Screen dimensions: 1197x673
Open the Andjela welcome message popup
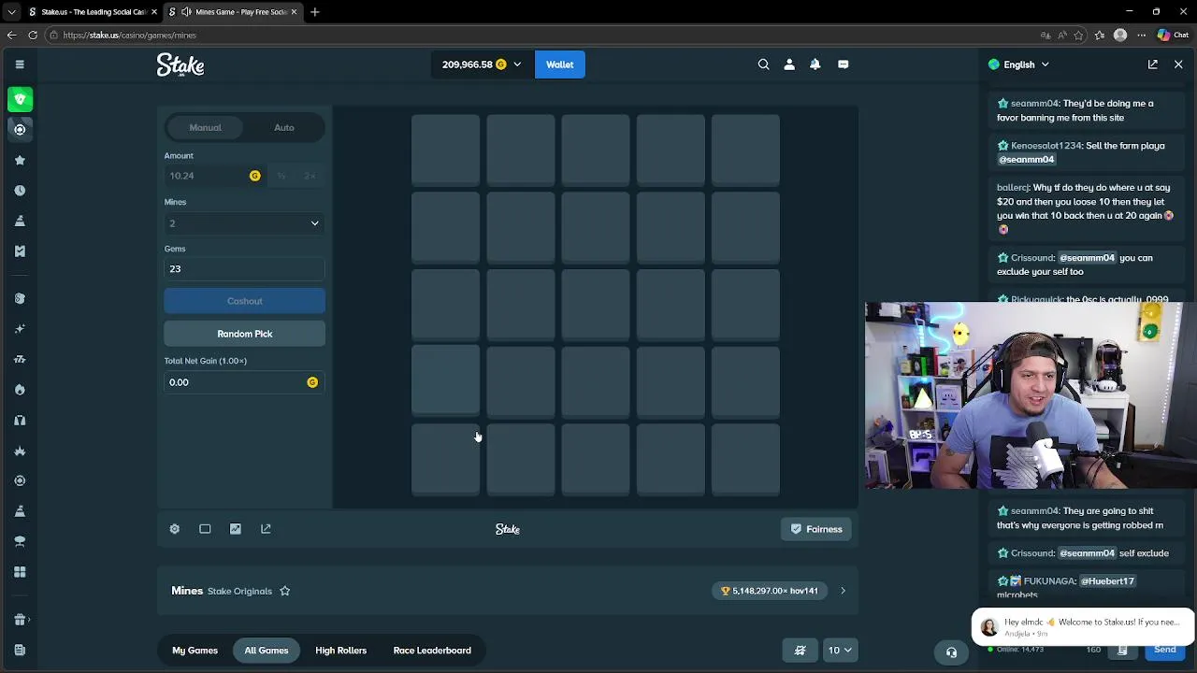(1082, 626)
